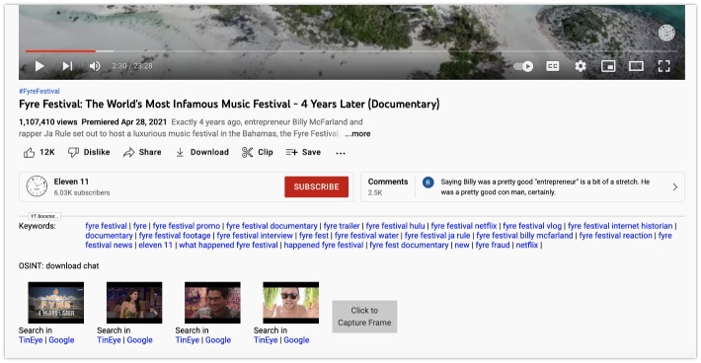Open the "fyre festival hulu" keyword
The height and width of the screenshot is (363, 701).
click(x=395, y=226)
